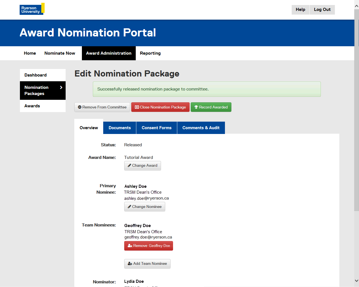Viewport: 359px width, 287px height.
Task: Click the trophy icon on Record Awarded
Action: point(196,107)
